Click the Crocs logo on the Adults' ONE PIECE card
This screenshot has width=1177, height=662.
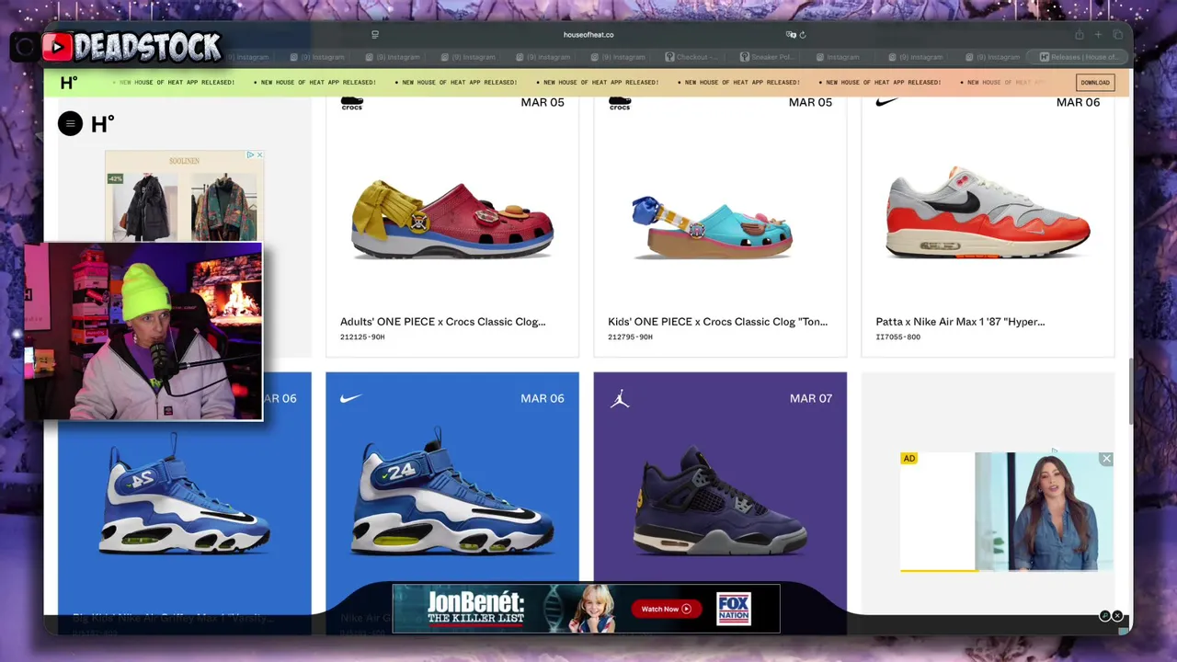[351, 103]
